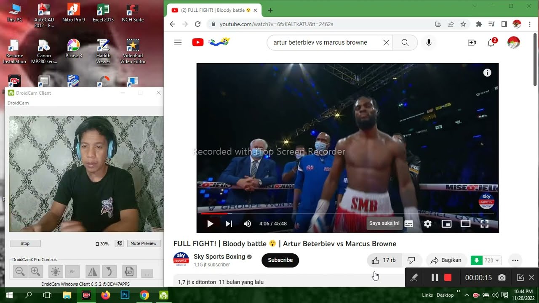This screenshot has width=539, height=303.
Task: Switch to theater mode
Action: 465,224
